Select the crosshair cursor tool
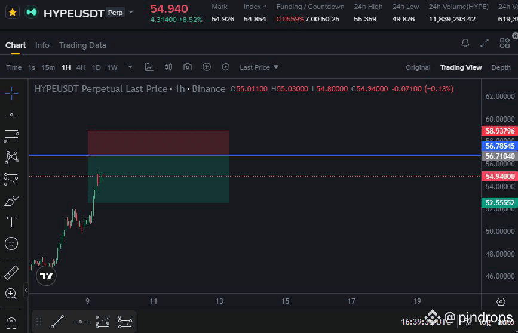This screenshot has height=333, width=518. 11,94
